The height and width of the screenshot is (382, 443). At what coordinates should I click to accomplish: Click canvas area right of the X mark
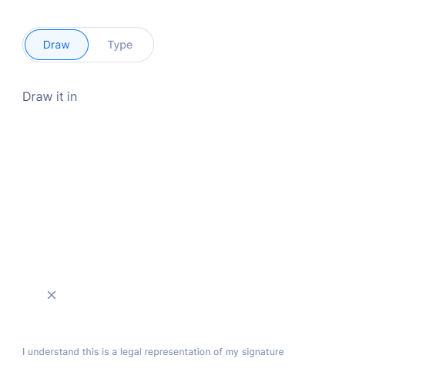[x=226, y=295]
